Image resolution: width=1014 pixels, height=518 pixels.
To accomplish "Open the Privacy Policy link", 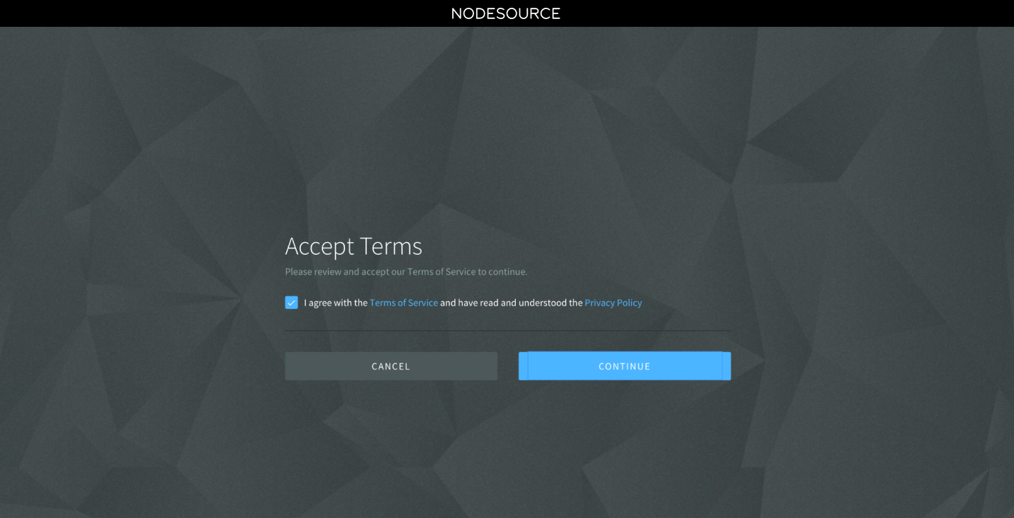I will [613, 303].
